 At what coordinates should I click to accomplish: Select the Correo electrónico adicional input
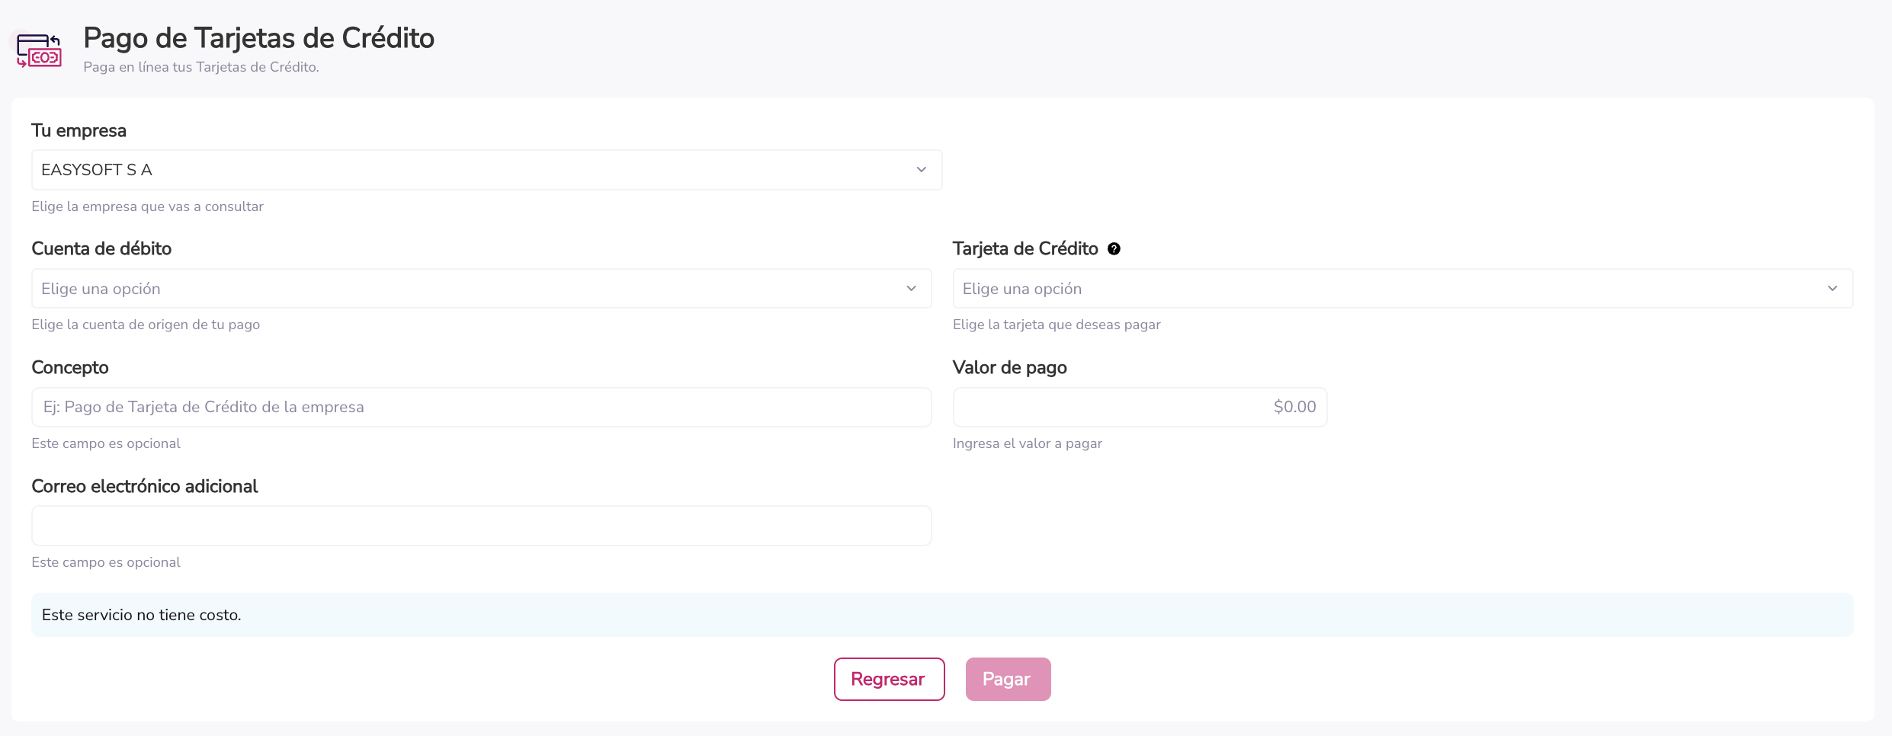481,526
